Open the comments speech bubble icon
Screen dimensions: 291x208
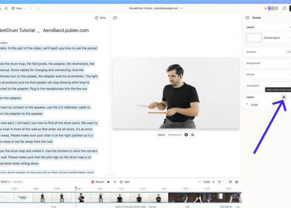[x=284, y=8]
